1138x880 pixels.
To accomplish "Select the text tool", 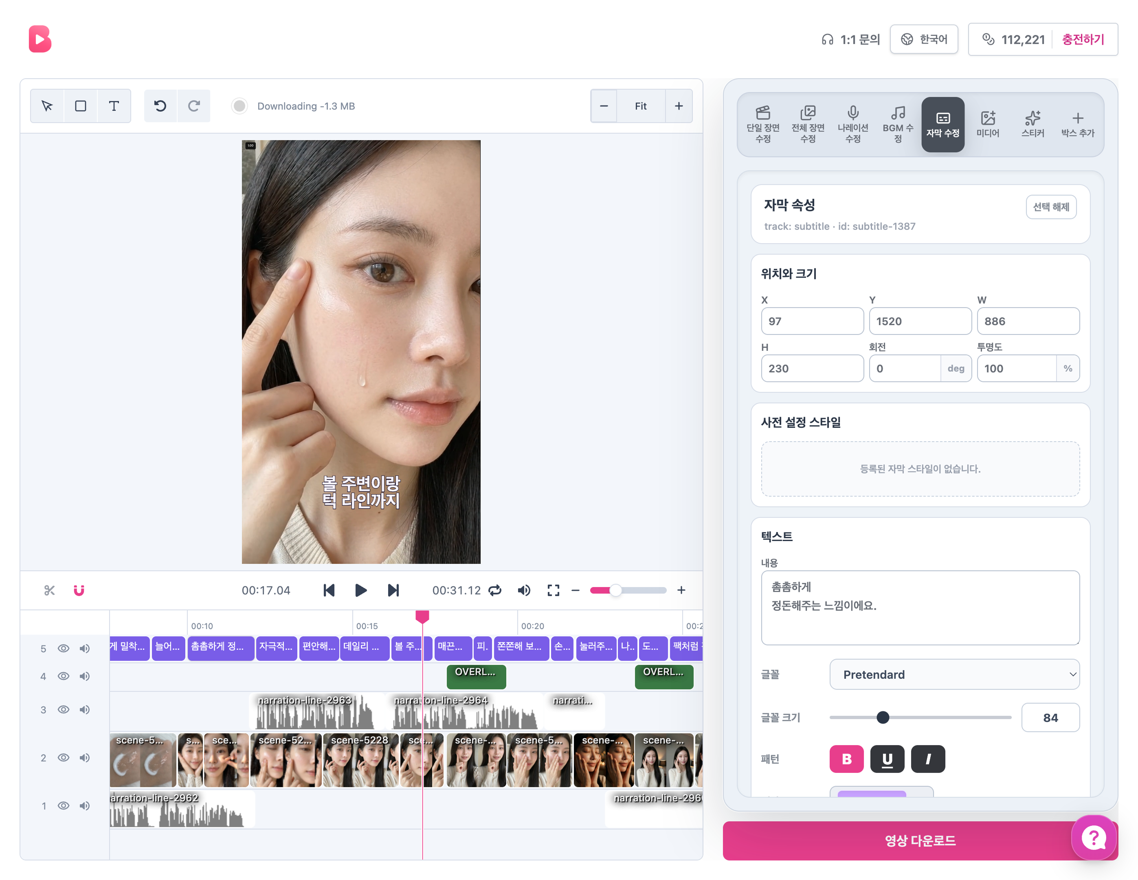I will coord(114,106).
